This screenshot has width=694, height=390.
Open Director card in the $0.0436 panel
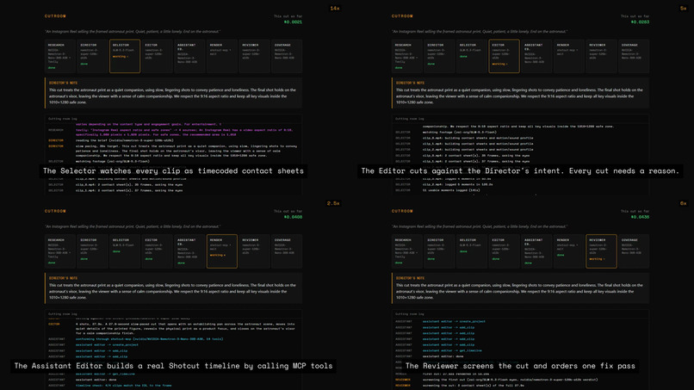[439, 251]
